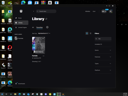Viewport: 128px width, 96px height.
Task: Open the Fortnite three-dot options menu
Action: coord(44,56)
